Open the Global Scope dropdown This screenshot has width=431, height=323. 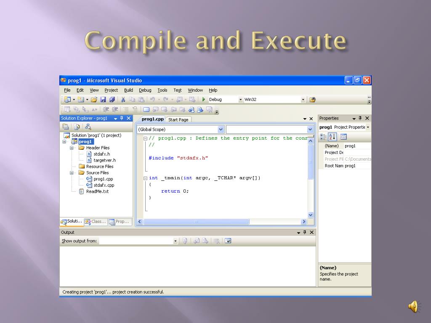221,130
